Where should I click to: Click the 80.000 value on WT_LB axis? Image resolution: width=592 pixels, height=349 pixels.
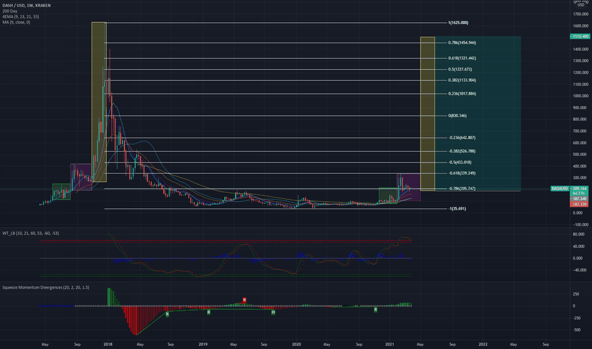[x=579, y=234]
